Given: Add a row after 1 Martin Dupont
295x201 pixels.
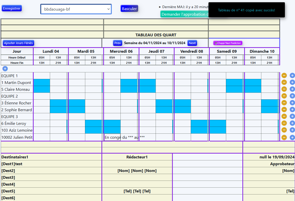Looking at the screenshot, I should click(292, 82).
